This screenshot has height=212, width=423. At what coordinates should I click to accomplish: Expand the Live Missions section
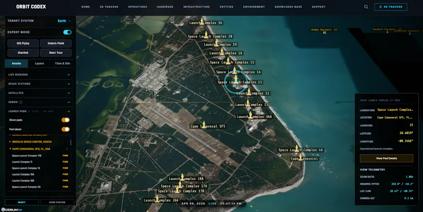(39, 75)
